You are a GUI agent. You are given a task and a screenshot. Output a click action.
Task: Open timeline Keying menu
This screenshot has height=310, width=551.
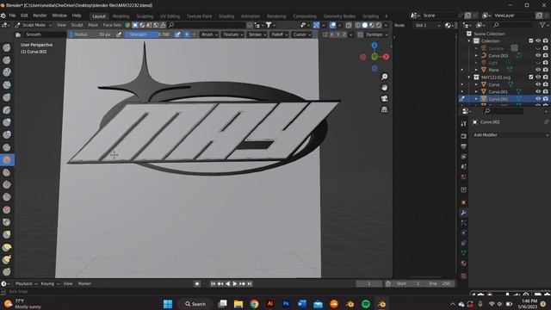(50, 283)
